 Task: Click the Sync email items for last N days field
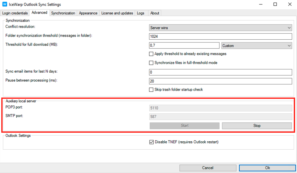coord(221,72)
